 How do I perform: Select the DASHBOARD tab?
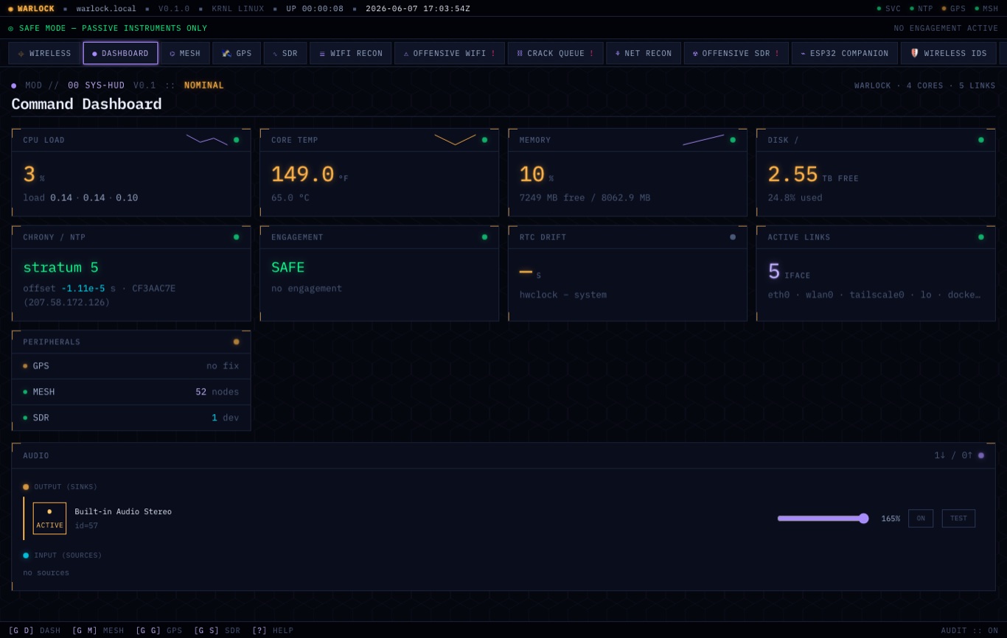click(x=121, y=53)
